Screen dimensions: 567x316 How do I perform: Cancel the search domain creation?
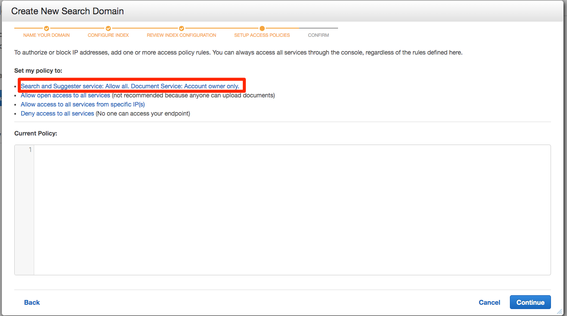click(x=489, y=303)
